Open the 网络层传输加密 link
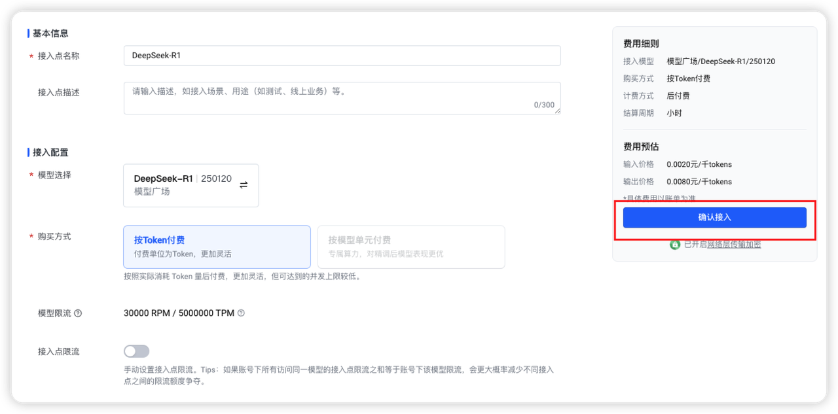Viewport: 838px width, 414px height. [x=733, y=245]
